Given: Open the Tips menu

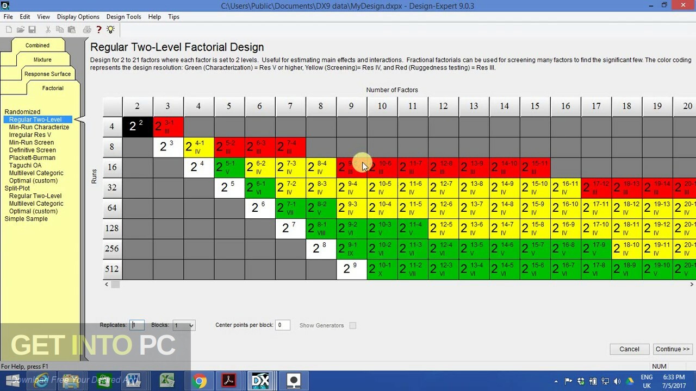Looking at the screenshot, I should tap(174, 17).
